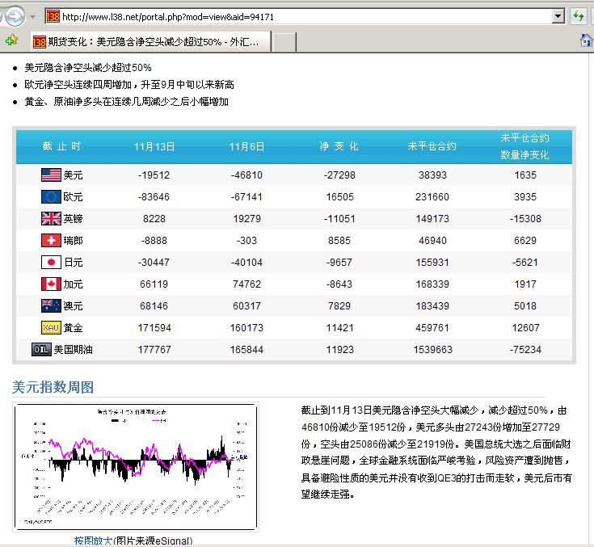
Task: Open the address bar history dropdown
Action: point(558,16)
